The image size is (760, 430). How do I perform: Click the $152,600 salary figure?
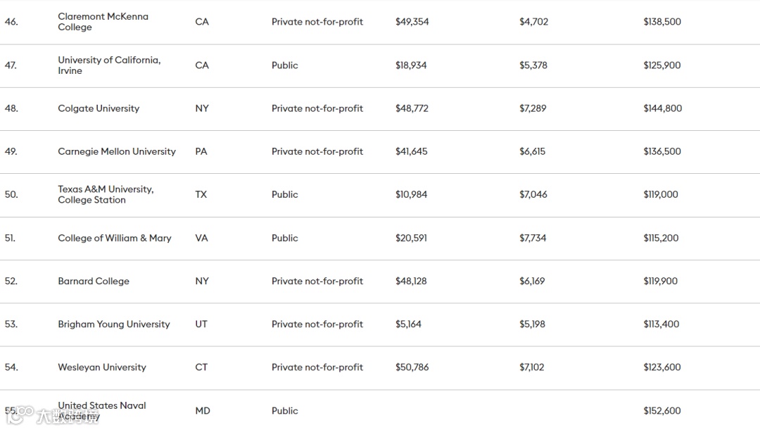[x=661, y=411]
